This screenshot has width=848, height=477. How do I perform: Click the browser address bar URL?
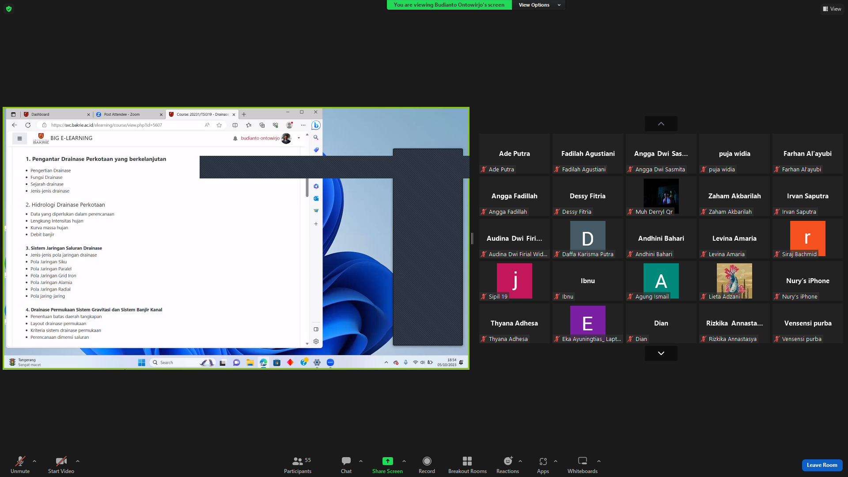pyautogui.click(x=106, y=125)
